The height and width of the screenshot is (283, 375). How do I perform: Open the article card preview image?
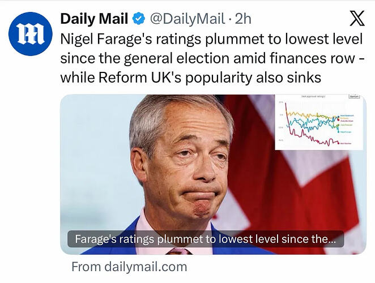[213, 174]
